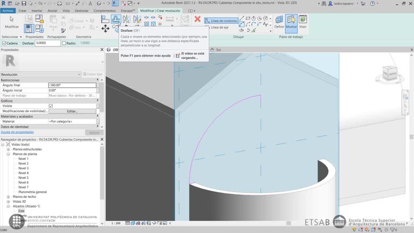Open the work plane Visor
Viewport: 414px width, 233px height.
point(303,22)
